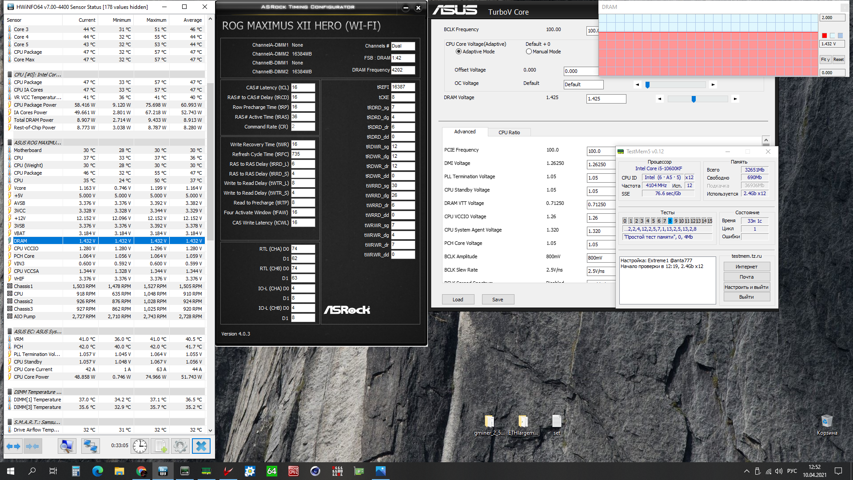
Task: Click the blue X close sensors icon
Action: 201,446
